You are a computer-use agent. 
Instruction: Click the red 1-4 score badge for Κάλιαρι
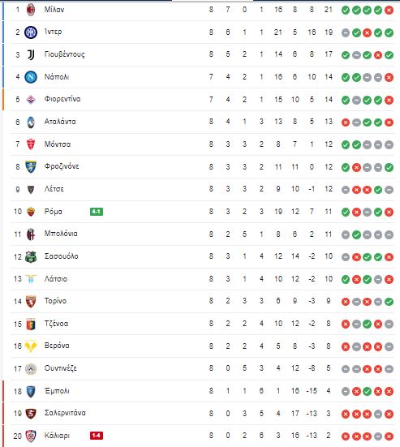tap(97, 436)
